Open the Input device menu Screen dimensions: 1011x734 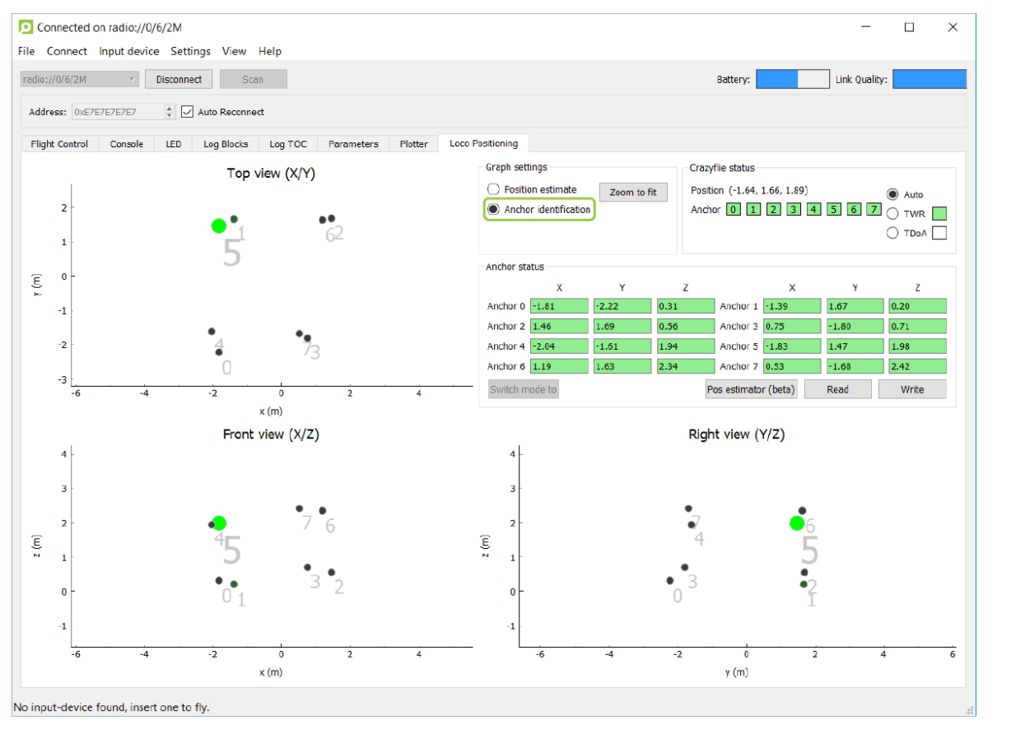tap(129, 51)
